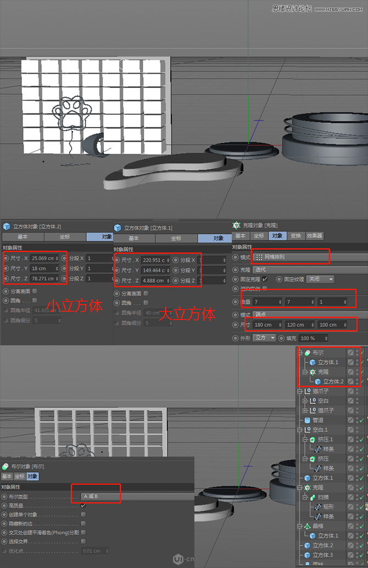Select 立方体.2 at bottom of object tree

pyautogui.click(x=322, y=545)
